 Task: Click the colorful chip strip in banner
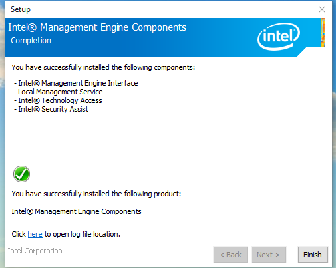pyautogui.click(x=323, y=33)
